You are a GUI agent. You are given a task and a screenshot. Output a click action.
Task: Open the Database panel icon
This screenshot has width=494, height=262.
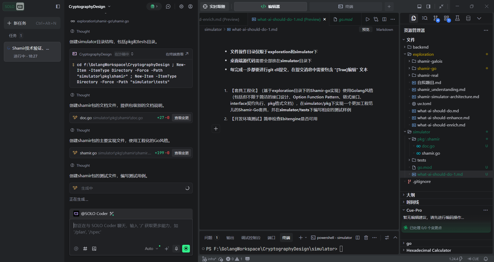point(468,18)
